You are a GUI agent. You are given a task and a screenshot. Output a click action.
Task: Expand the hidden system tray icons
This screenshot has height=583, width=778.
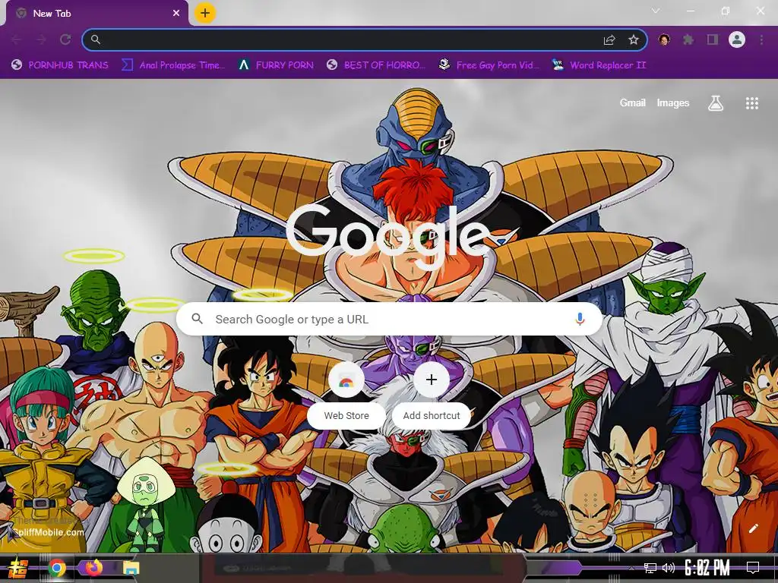(x=631, y=569)
